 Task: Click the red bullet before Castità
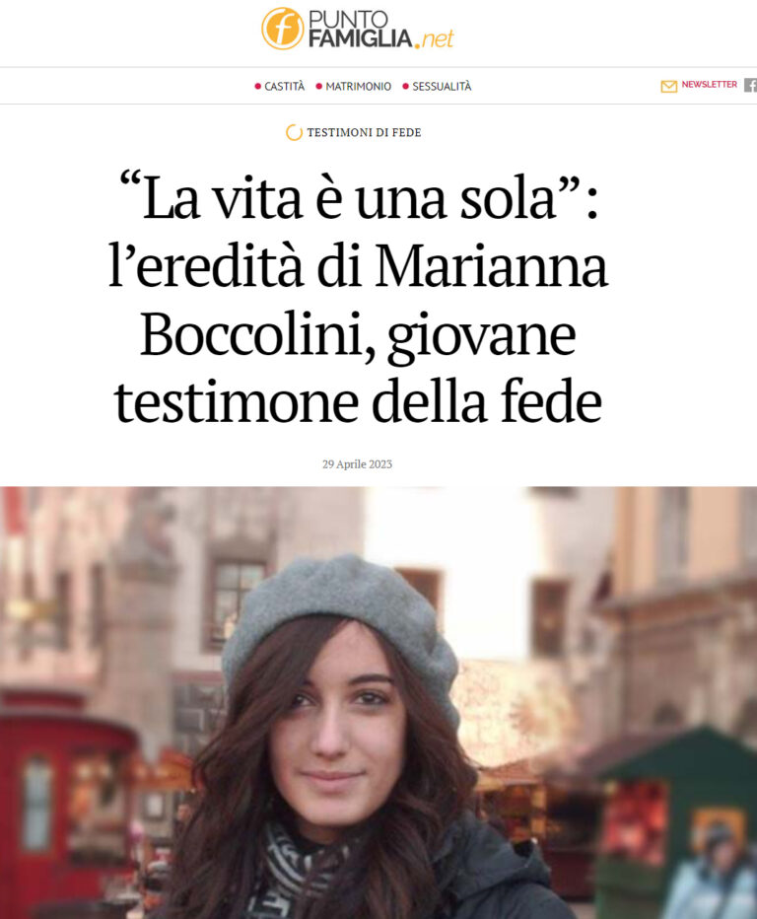click(x=257, y=86)
